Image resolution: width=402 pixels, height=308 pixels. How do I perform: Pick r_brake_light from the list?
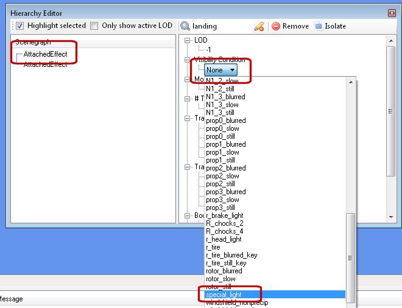pyautogui.click(x=224, y=215)
